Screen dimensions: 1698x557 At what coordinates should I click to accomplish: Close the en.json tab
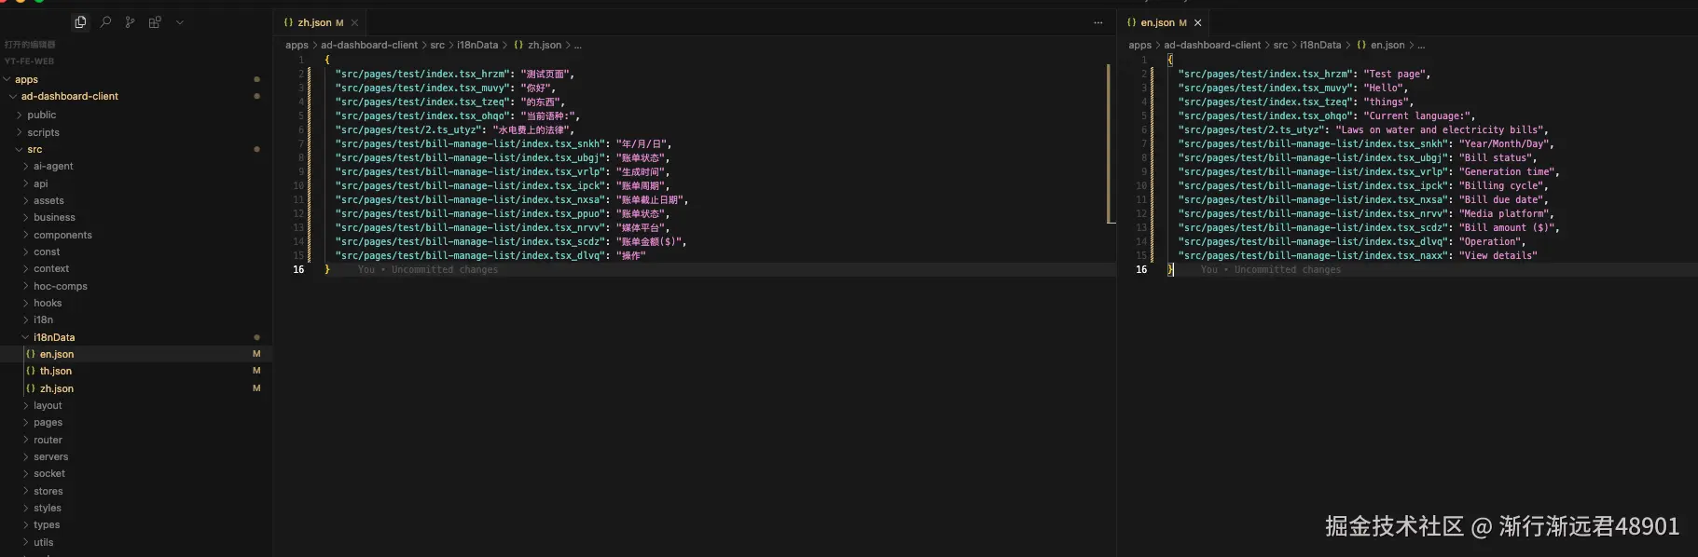pos(1198,22)
